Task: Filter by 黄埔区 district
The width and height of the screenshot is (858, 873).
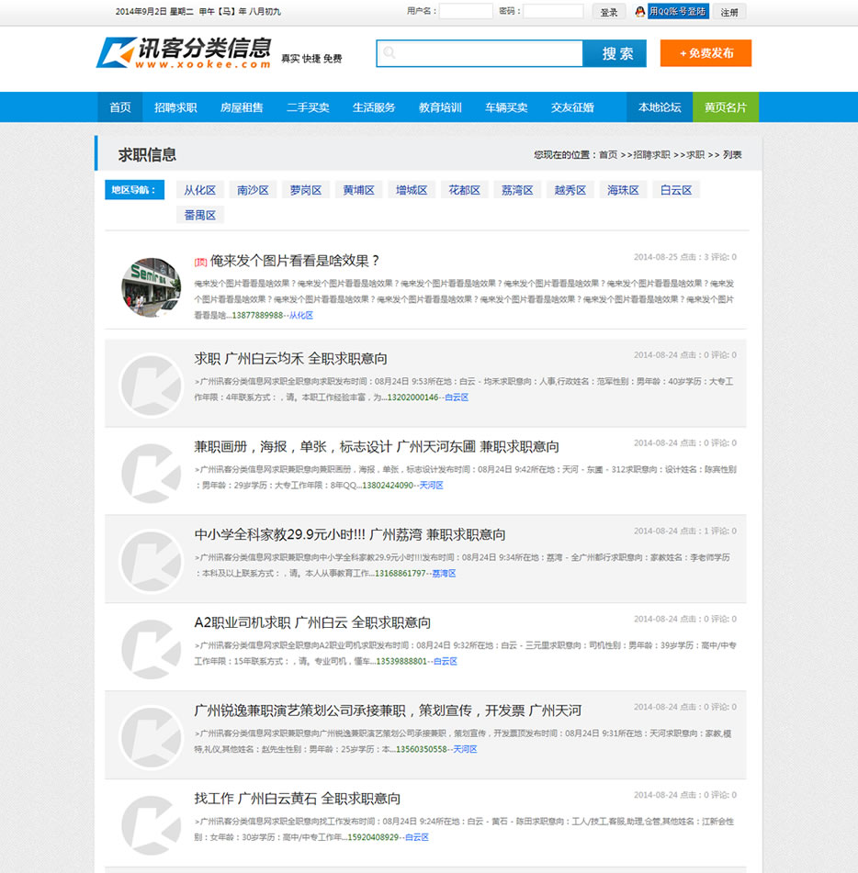Action: click(359, 190)
